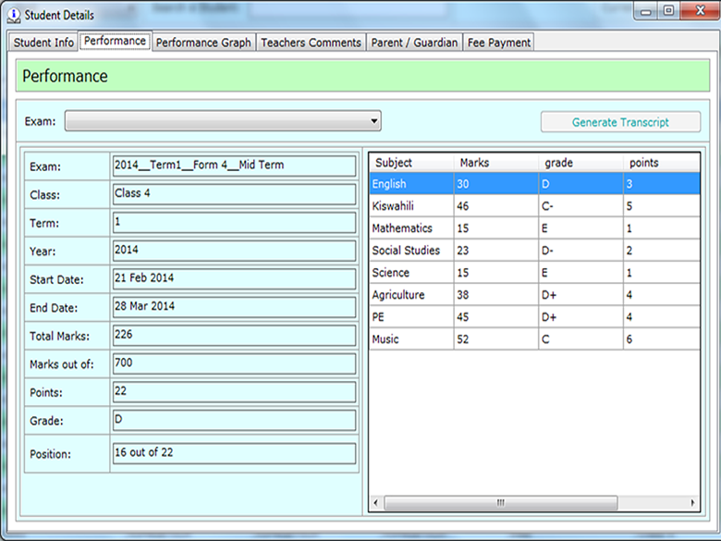Switch to the Student Info tab
Image resolution: width=721 pixels, height=541 pixels.
[43, 43]
